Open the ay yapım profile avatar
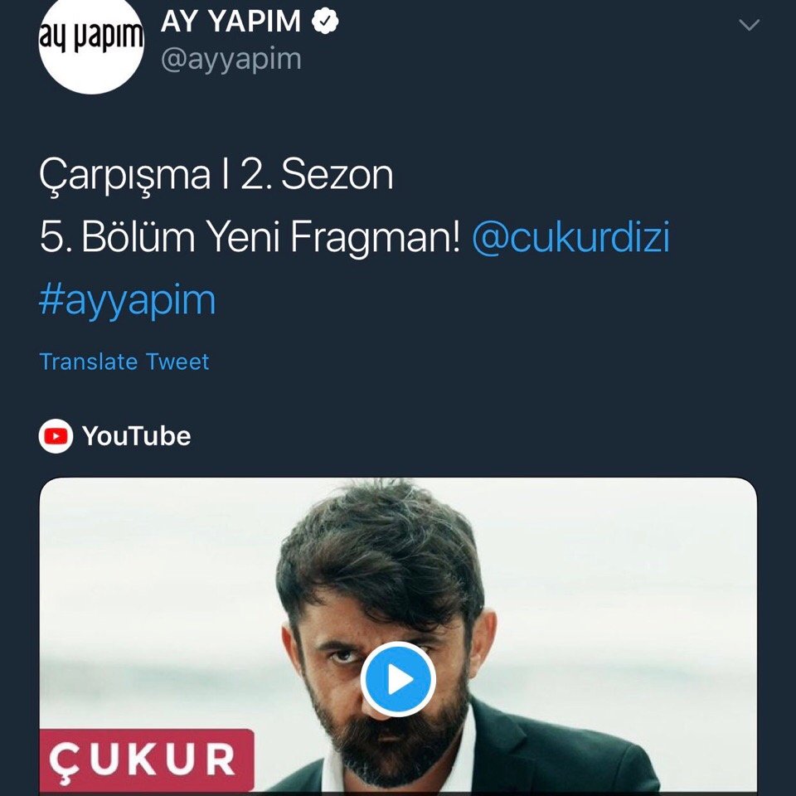This screenshot has height=796, width=796. (x=91, y=43)
